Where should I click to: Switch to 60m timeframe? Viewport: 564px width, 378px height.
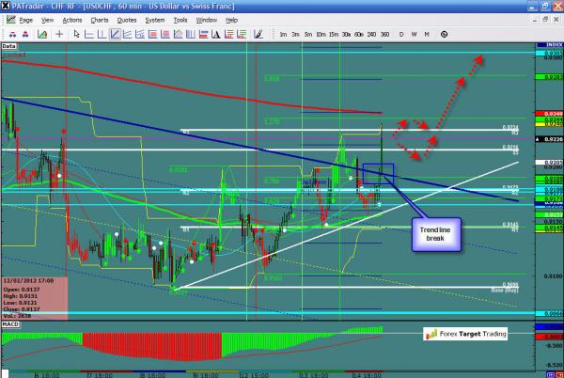[x=358, y=34]
